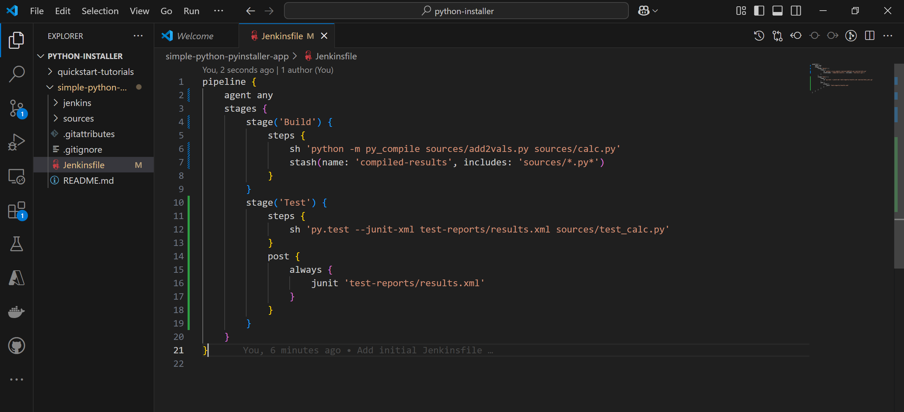Open the Go menu

pos(166,11)
